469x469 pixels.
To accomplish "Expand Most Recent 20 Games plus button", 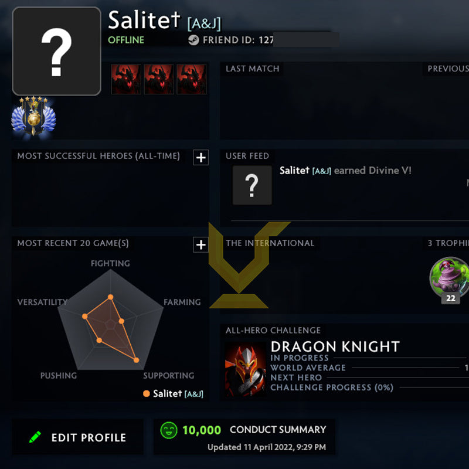I will point(200,244).
